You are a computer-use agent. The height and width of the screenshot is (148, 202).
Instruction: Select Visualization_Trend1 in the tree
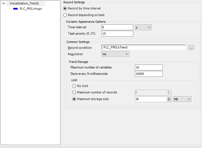24,3
